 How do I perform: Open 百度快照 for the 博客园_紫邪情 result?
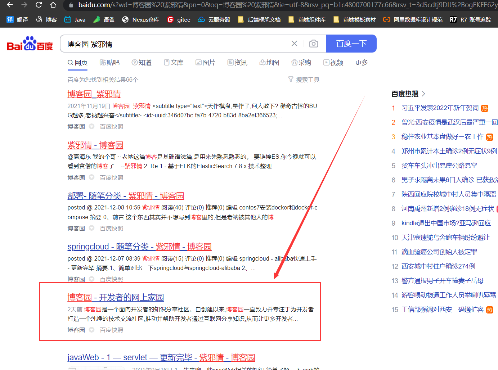[x=112, y=127]
